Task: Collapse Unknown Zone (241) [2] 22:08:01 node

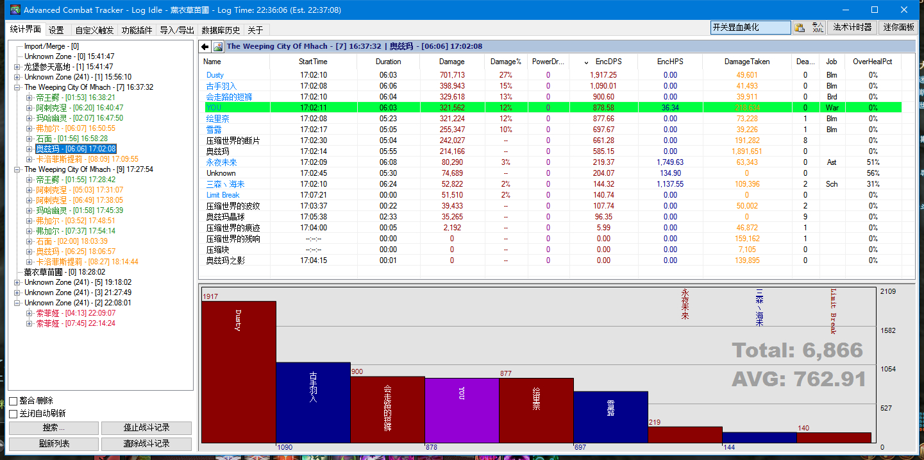Action: point(17,303)
